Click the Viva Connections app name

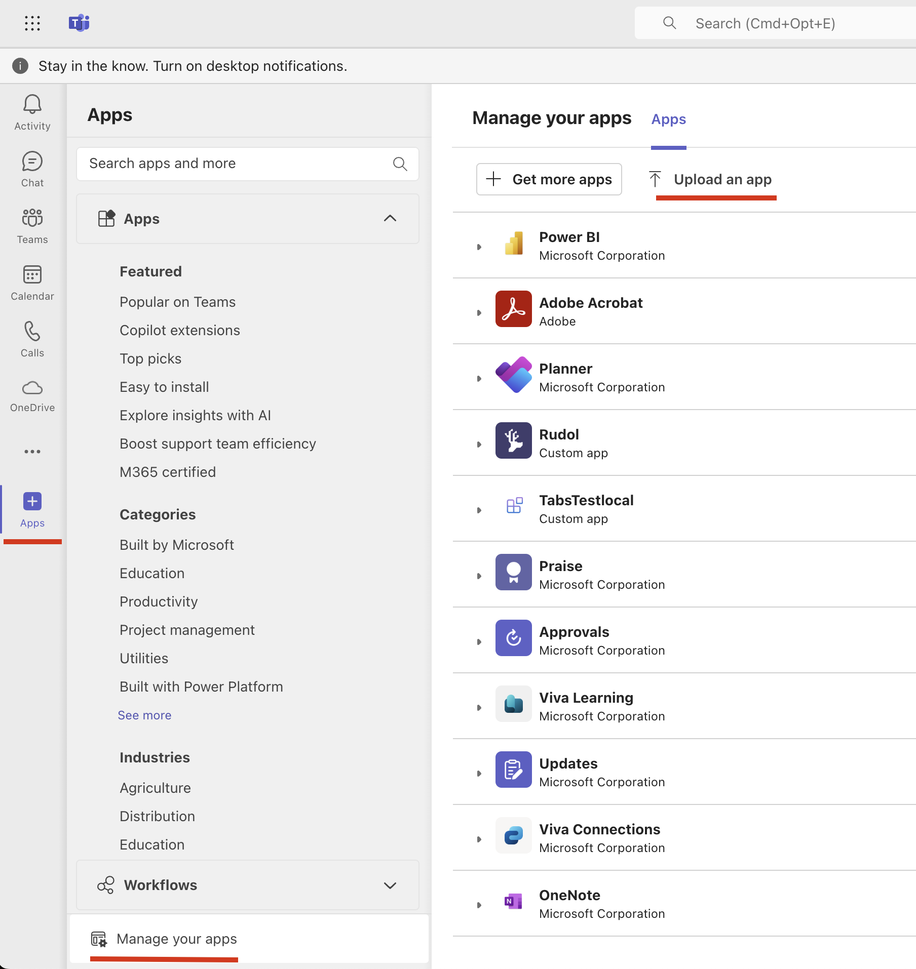pos(599,829)
